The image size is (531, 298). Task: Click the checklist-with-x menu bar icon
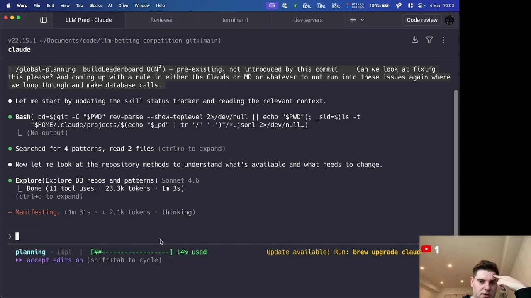(x=399, y=5)
